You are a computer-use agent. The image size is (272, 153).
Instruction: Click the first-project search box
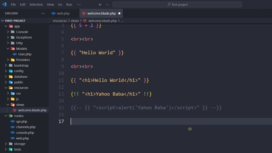(177, 5)
